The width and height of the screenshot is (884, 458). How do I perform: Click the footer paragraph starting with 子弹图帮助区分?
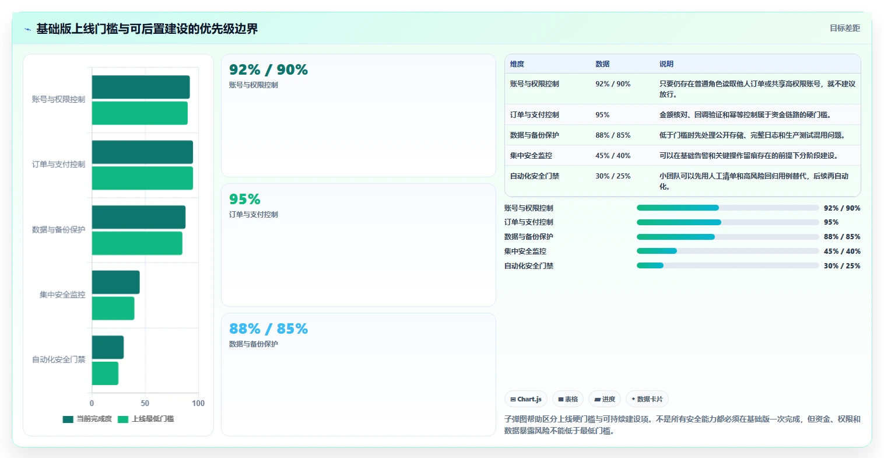(682, 425)
